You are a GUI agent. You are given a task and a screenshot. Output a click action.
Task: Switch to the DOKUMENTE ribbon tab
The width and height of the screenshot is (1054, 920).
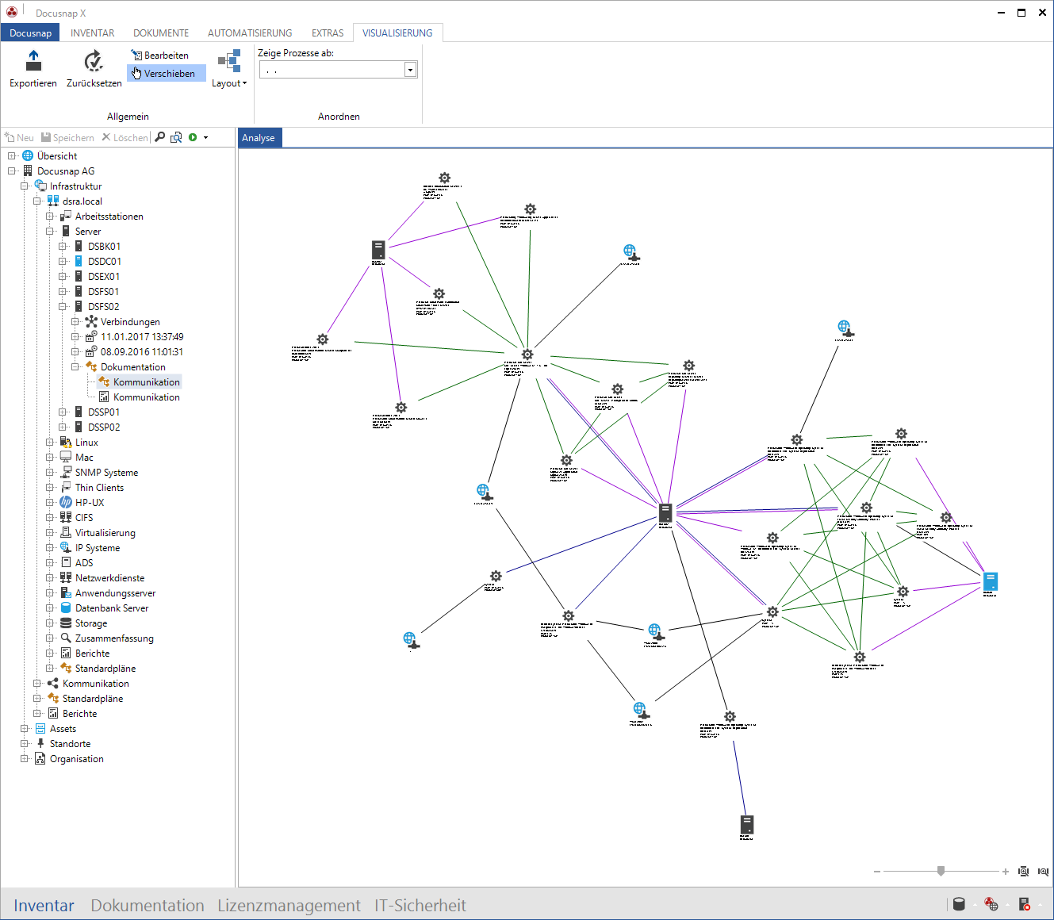click(x=161, y=33)
